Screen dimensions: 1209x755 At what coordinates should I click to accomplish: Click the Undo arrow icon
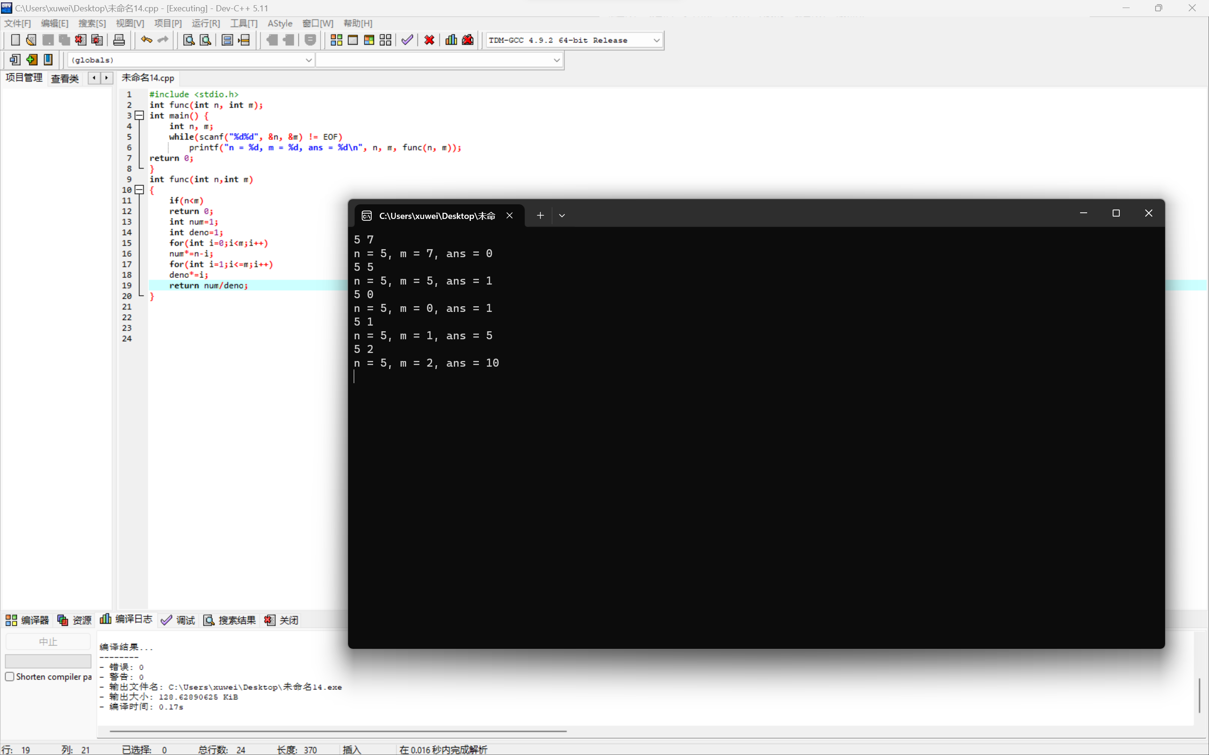click(146, 40)
